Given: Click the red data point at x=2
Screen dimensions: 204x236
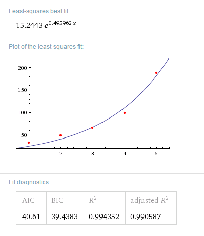Looking at the screenshot, I should point(60,135).
